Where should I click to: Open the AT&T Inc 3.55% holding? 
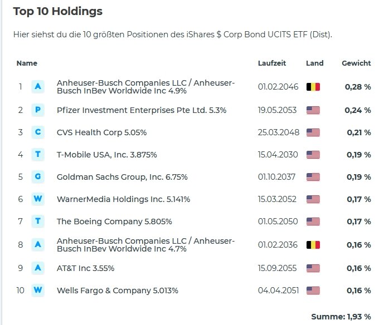click(x=85, y=268)
